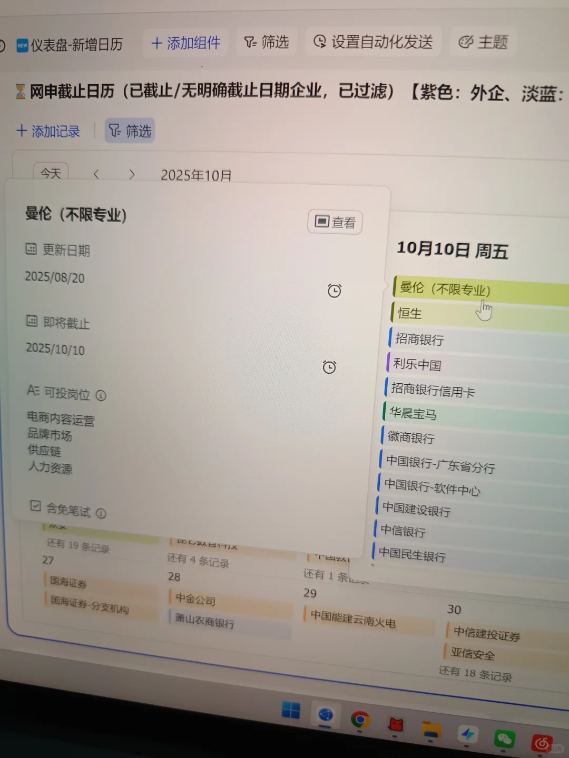This screenshot has width=569, height=758.
Task: Click the 2025/10/10 deadline value
Action: click(55, 348)
